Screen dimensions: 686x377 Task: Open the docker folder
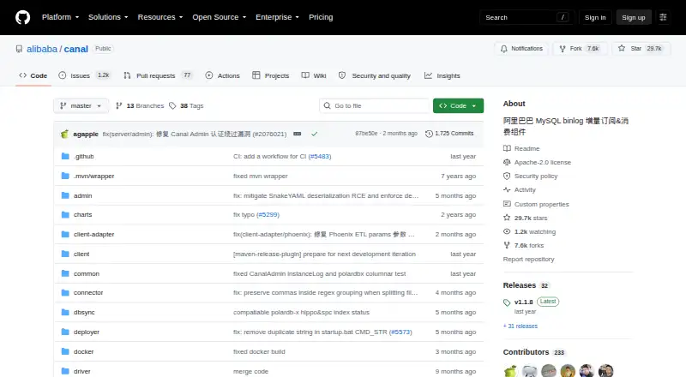point(83,351)
